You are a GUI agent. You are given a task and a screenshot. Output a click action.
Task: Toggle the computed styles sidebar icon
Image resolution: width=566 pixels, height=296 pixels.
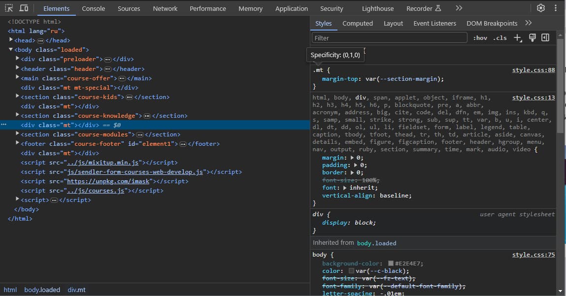tap(545, 38)
